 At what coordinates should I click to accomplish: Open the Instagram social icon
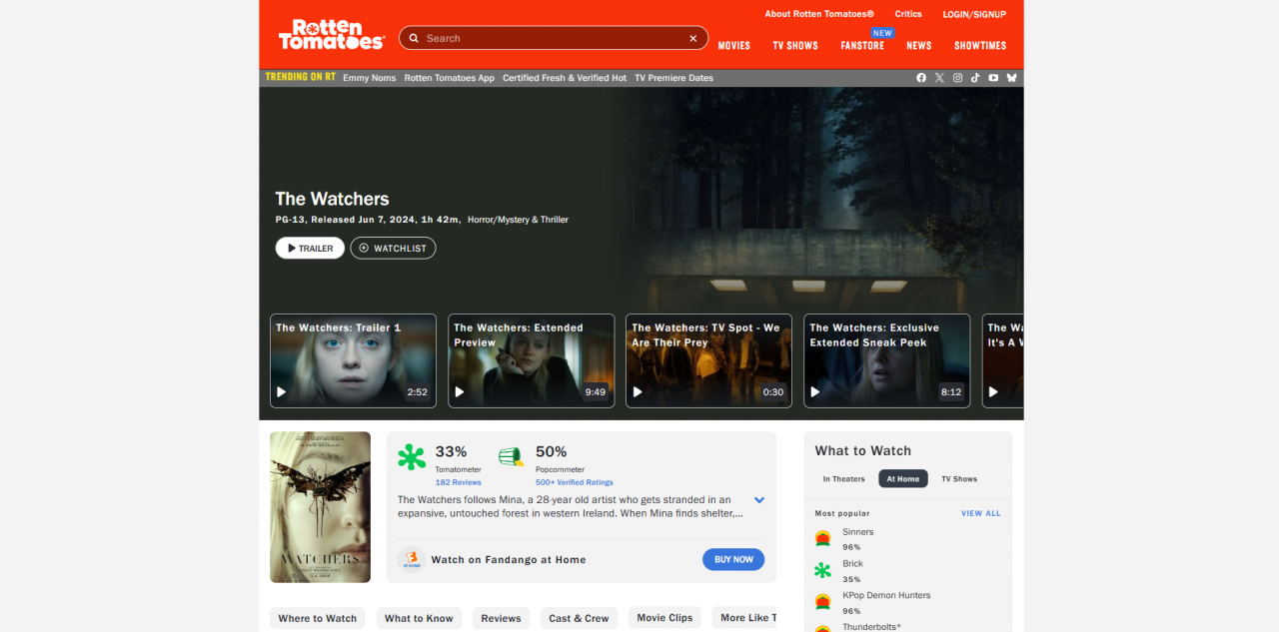coord(957,78)
